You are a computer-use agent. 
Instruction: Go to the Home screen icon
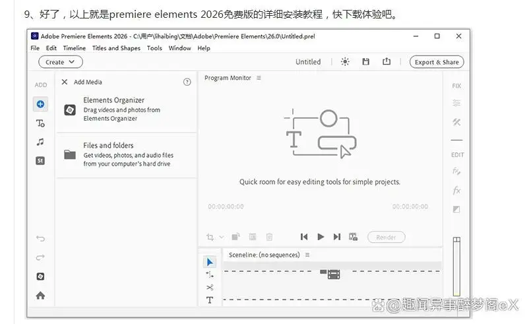40,296
